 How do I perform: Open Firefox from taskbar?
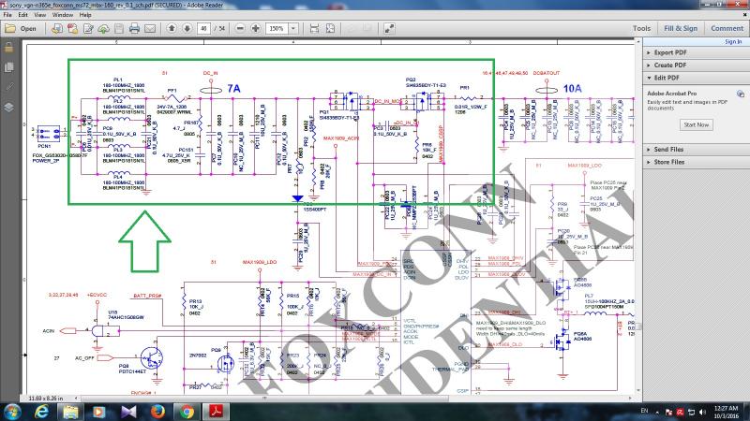pos(157,412)
